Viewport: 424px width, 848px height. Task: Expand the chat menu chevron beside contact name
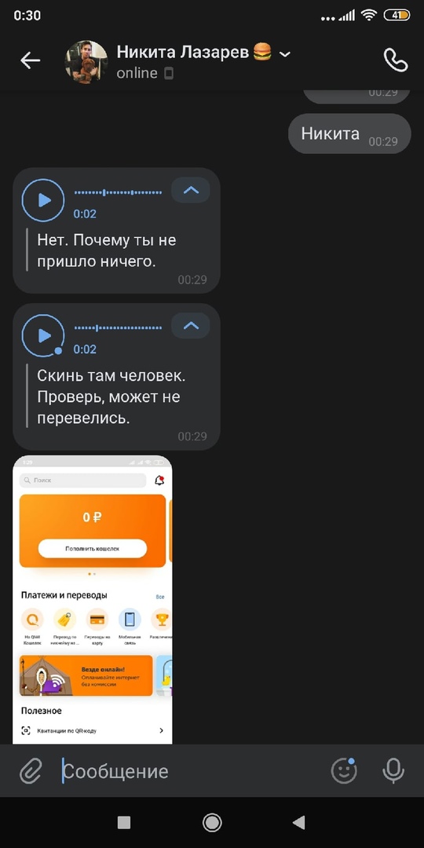pyautogui.click(x=285, y=53)
